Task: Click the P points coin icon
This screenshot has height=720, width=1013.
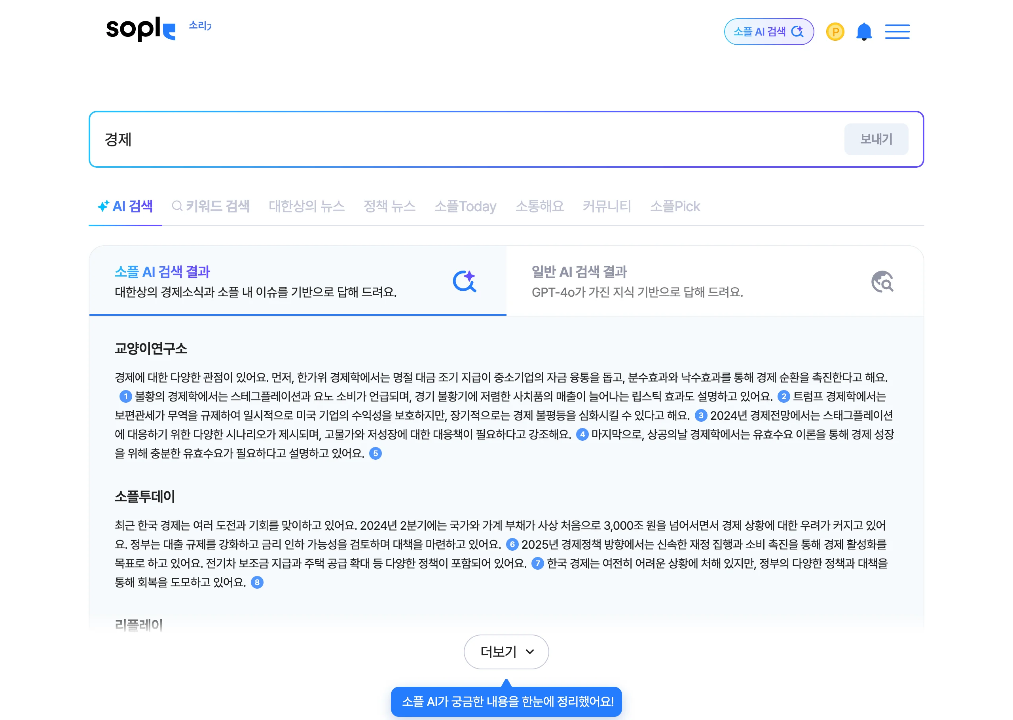Action: [x=835, y=32]
